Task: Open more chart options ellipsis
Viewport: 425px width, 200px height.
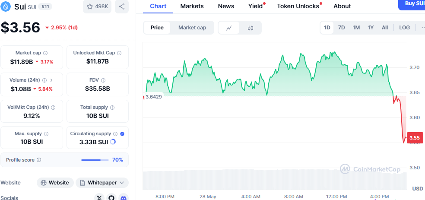Action: point(422,28)
